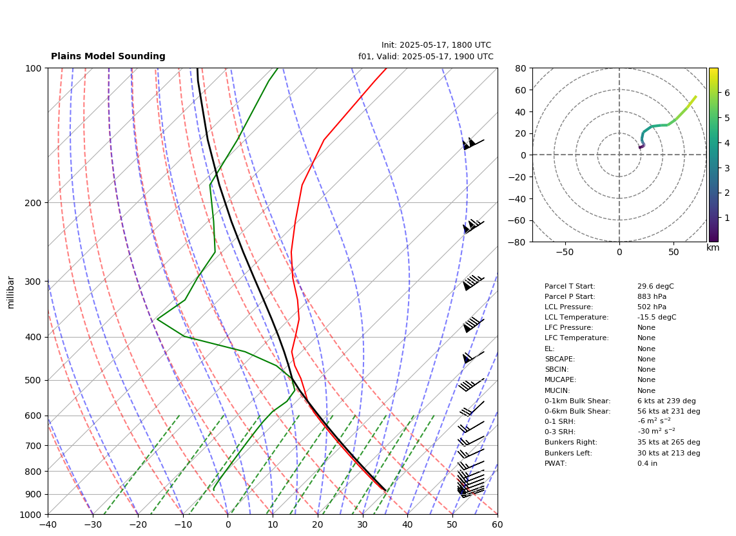Click the '35 kts at 265 deg' value
Image resolution: width=736 pixels, height=536 pixels.
668,442
